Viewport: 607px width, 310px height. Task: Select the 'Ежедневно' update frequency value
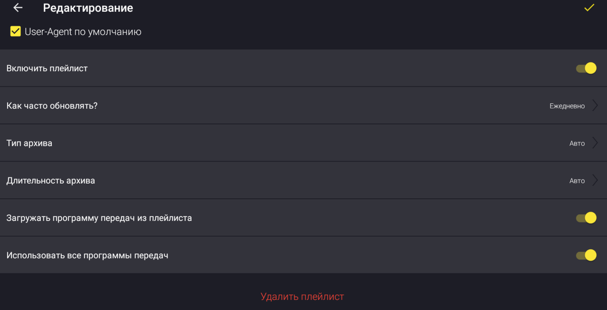(567, 106)
